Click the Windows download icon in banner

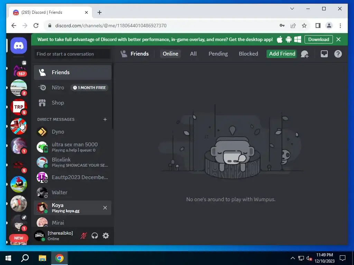298,39
